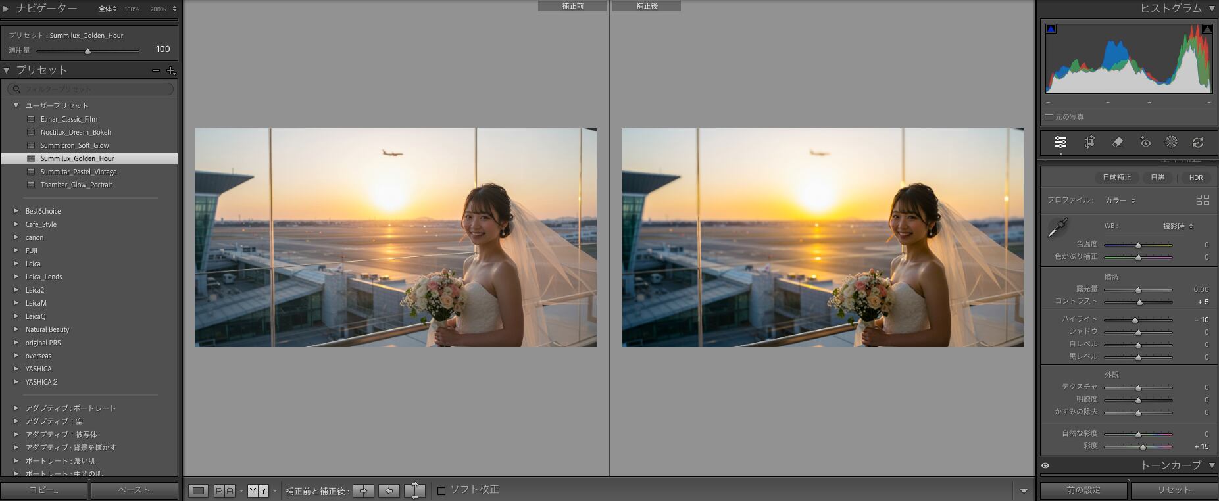Click plus icon to create new preset
This screenshot has height=501, width=1219.
[170, 70]
